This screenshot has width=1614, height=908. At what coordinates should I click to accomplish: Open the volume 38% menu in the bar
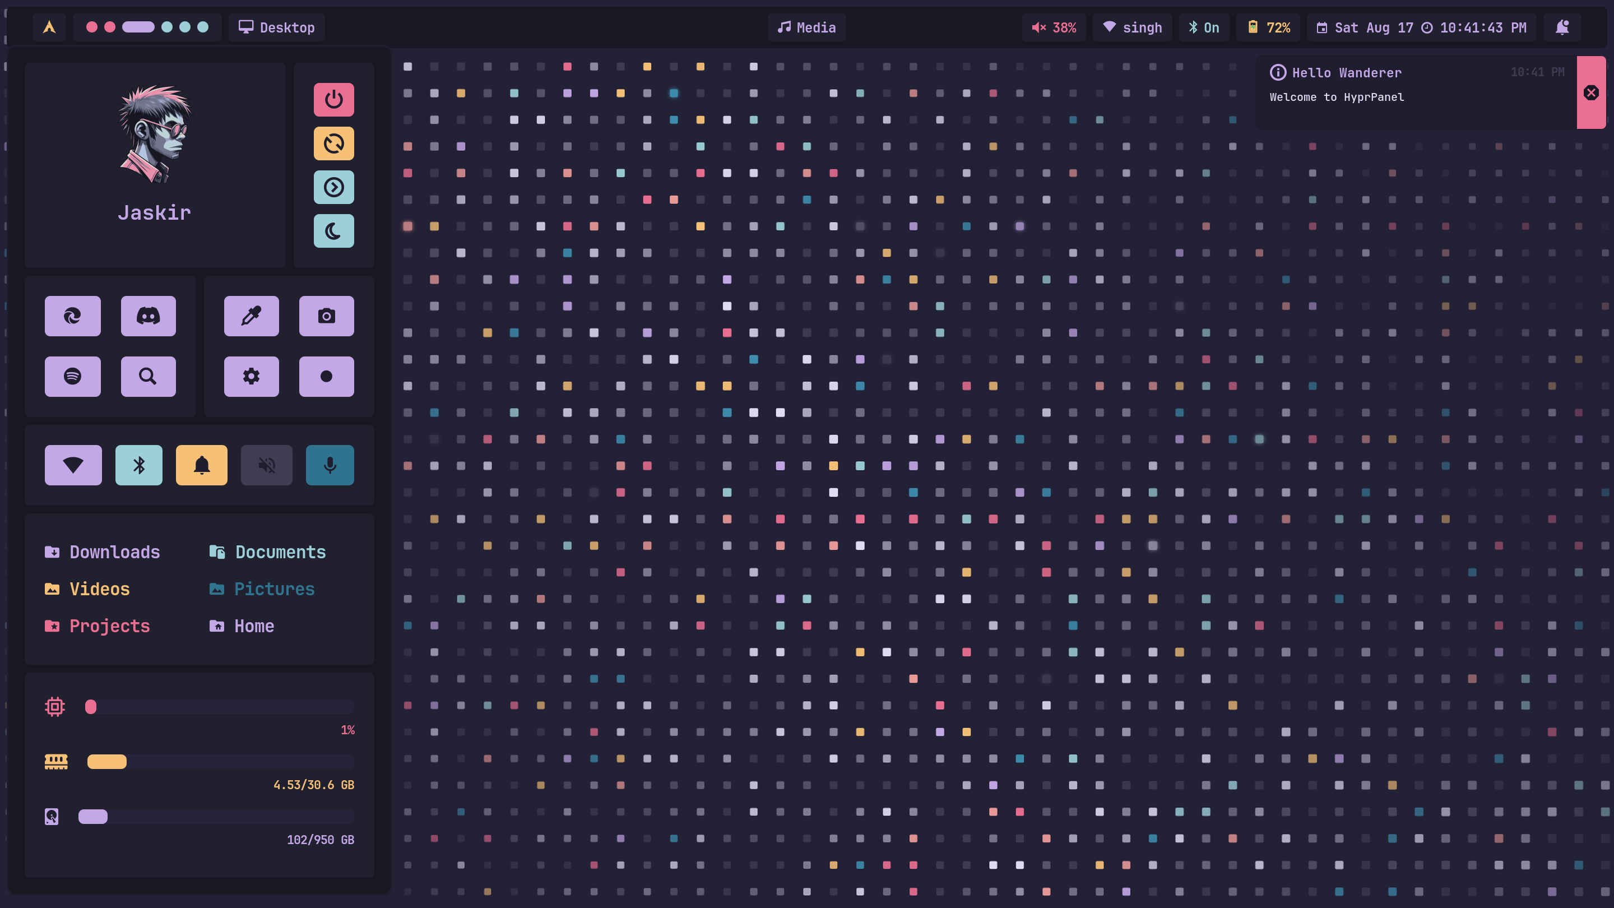[x=1054, y=27]
